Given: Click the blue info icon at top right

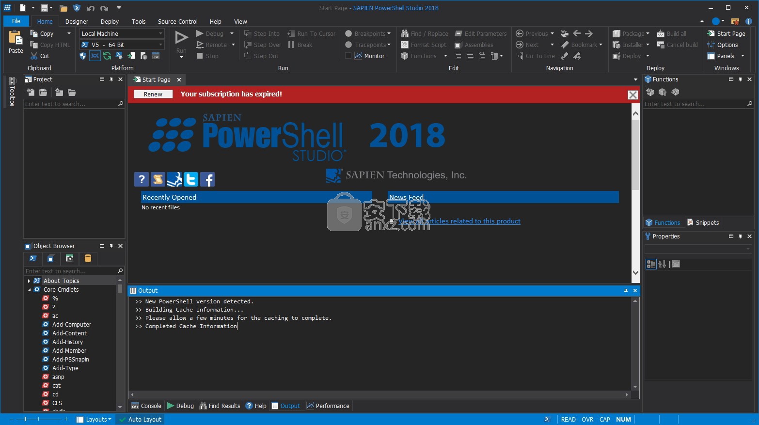Looking at the screenshot, I should [749, 21].
